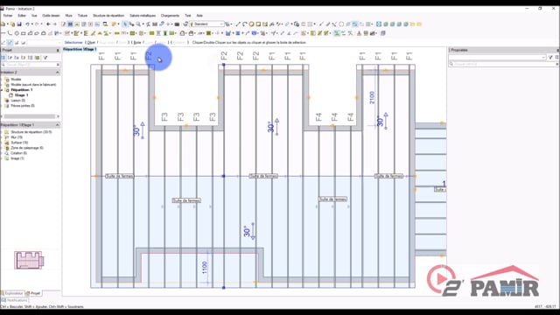The width and height of the screenshot is (560, 315).
Task: Expand the Mur (19) tree node
Action: click(x=2, y=137)
